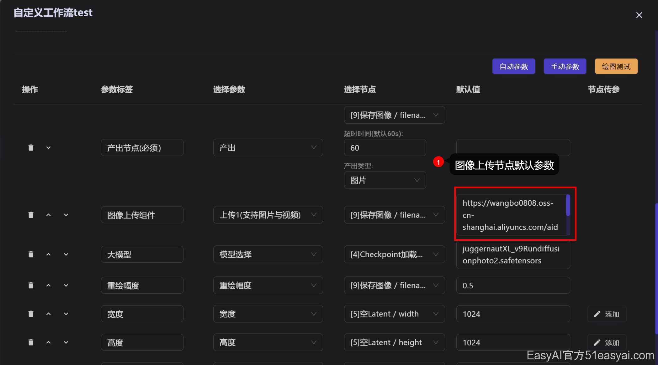This screenshot has width=658, height=365.
Task: Delete the 宽度 row
Action: [31, 314]
